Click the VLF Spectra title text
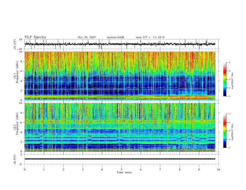This screenshot has height=190, width=246. point(35,37)
